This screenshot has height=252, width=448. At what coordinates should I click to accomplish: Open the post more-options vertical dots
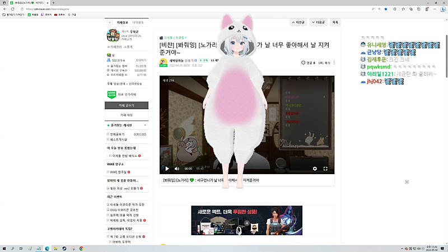pyautogui.click(x=334, y=63)
